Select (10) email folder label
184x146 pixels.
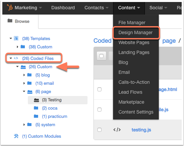coord(45,83)
